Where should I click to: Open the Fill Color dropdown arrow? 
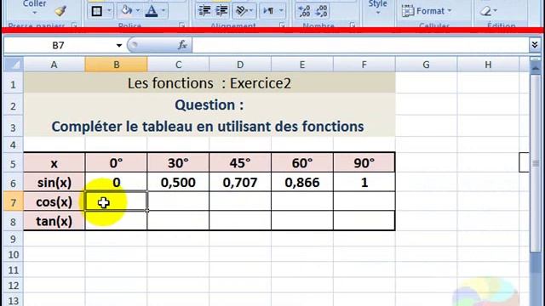(138, 11)
